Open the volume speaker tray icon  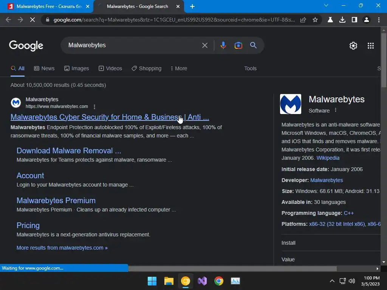coord(352,281)
